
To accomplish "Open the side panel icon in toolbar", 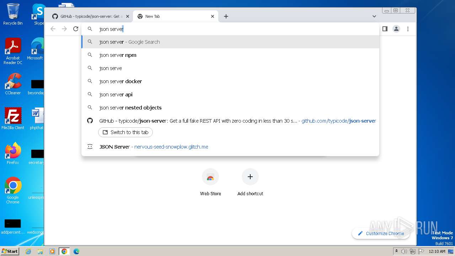I will tap(385, 29).
